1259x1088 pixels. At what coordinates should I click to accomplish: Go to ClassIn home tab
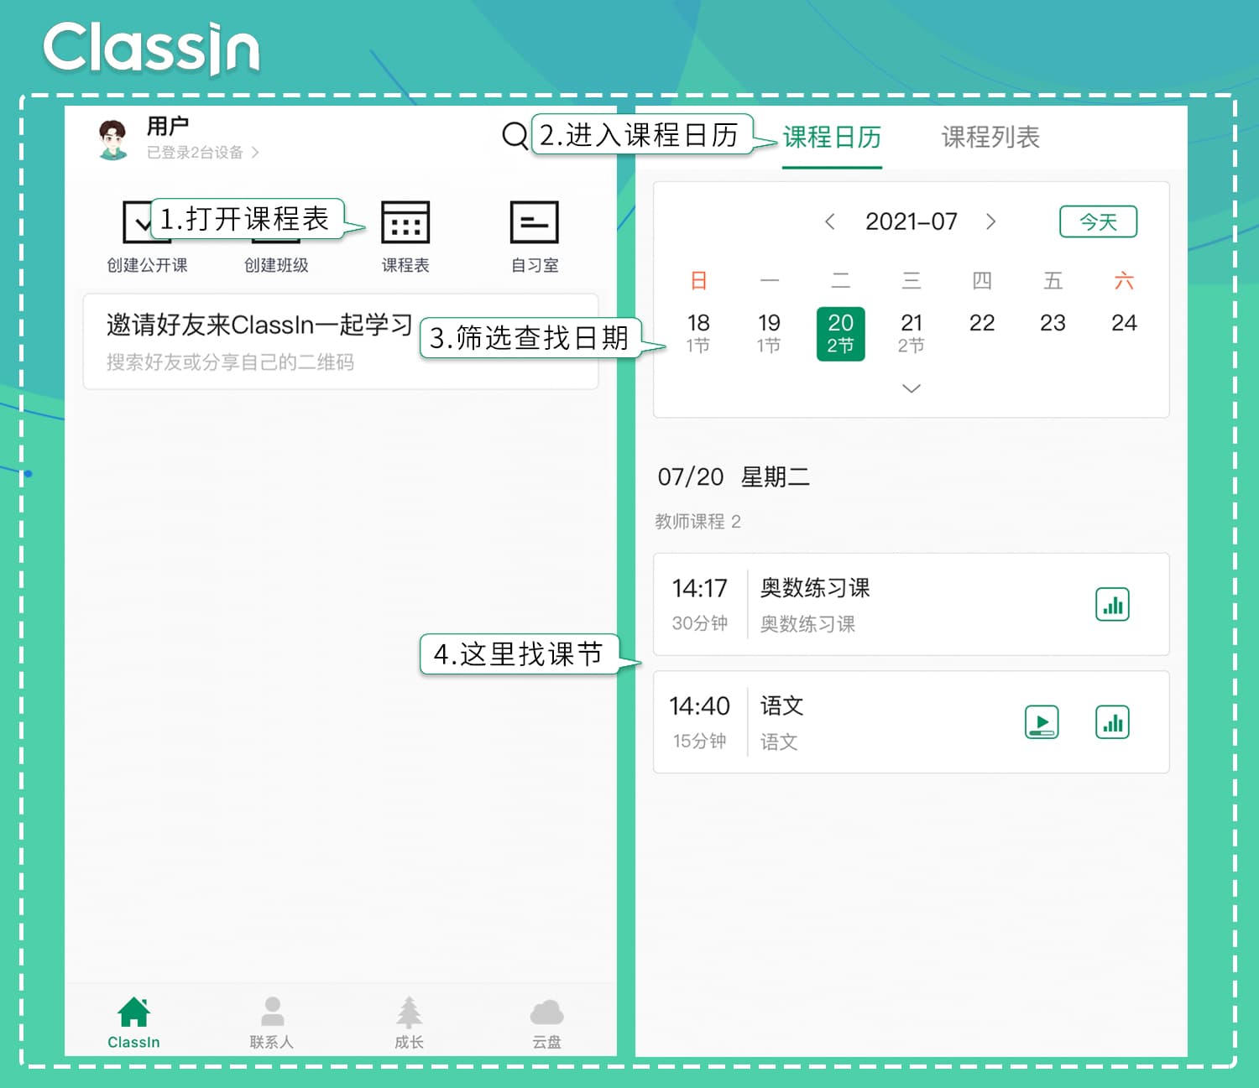[x=133, y=1023]
